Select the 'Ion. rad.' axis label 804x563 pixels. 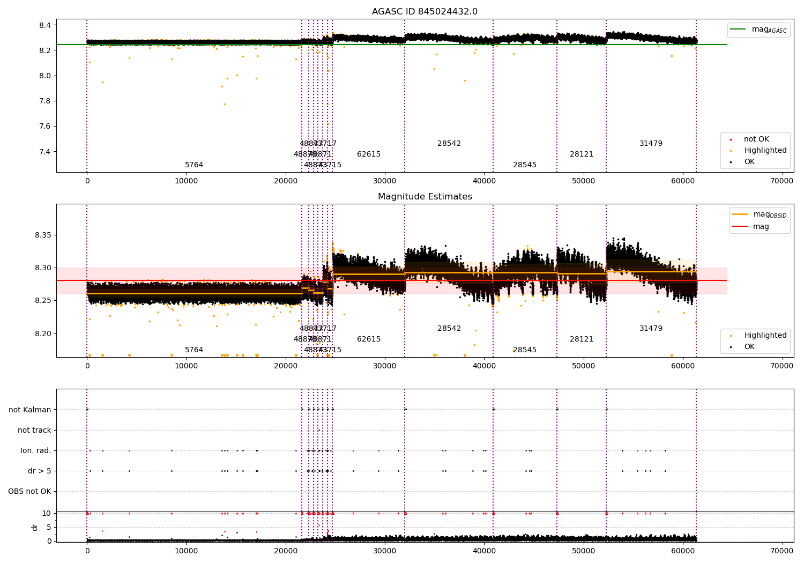(36, 450)
